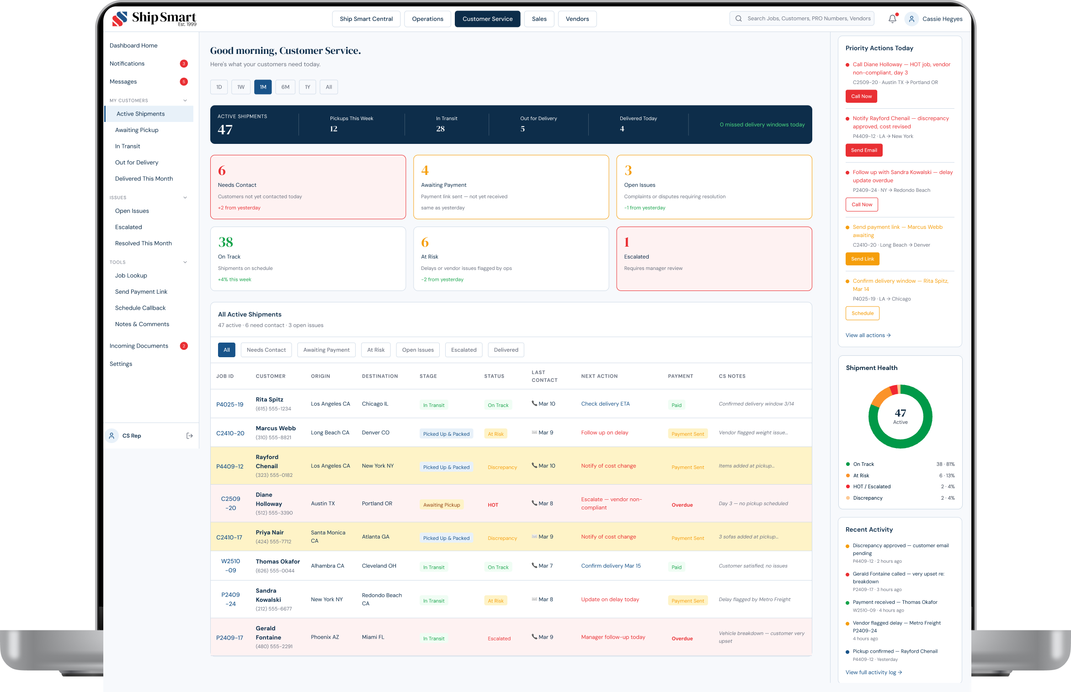The height and width of the screenshot is (692, 1071).
Task: Switch time range to 6M
Action: pyautogui.click(x=285, y=87)
